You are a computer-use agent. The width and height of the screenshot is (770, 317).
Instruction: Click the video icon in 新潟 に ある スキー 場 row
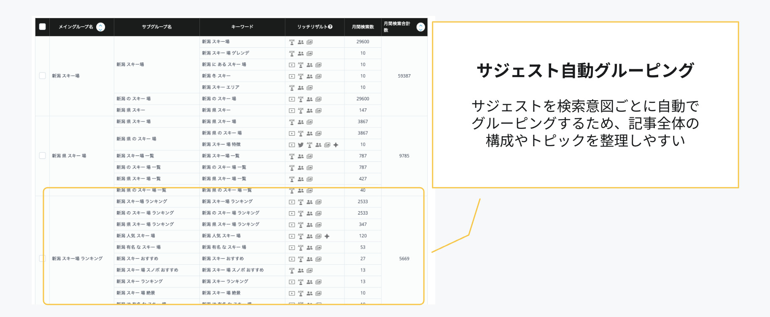point(292,65)
